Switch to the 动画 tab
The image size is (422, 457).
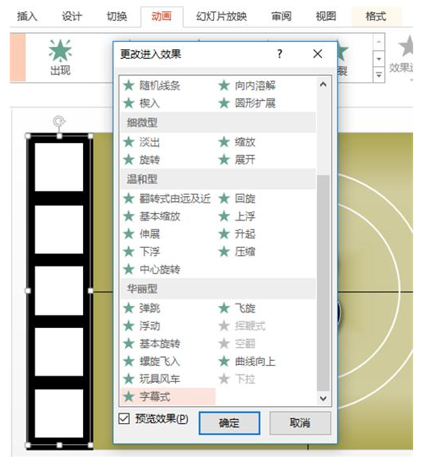coord(161,16)
